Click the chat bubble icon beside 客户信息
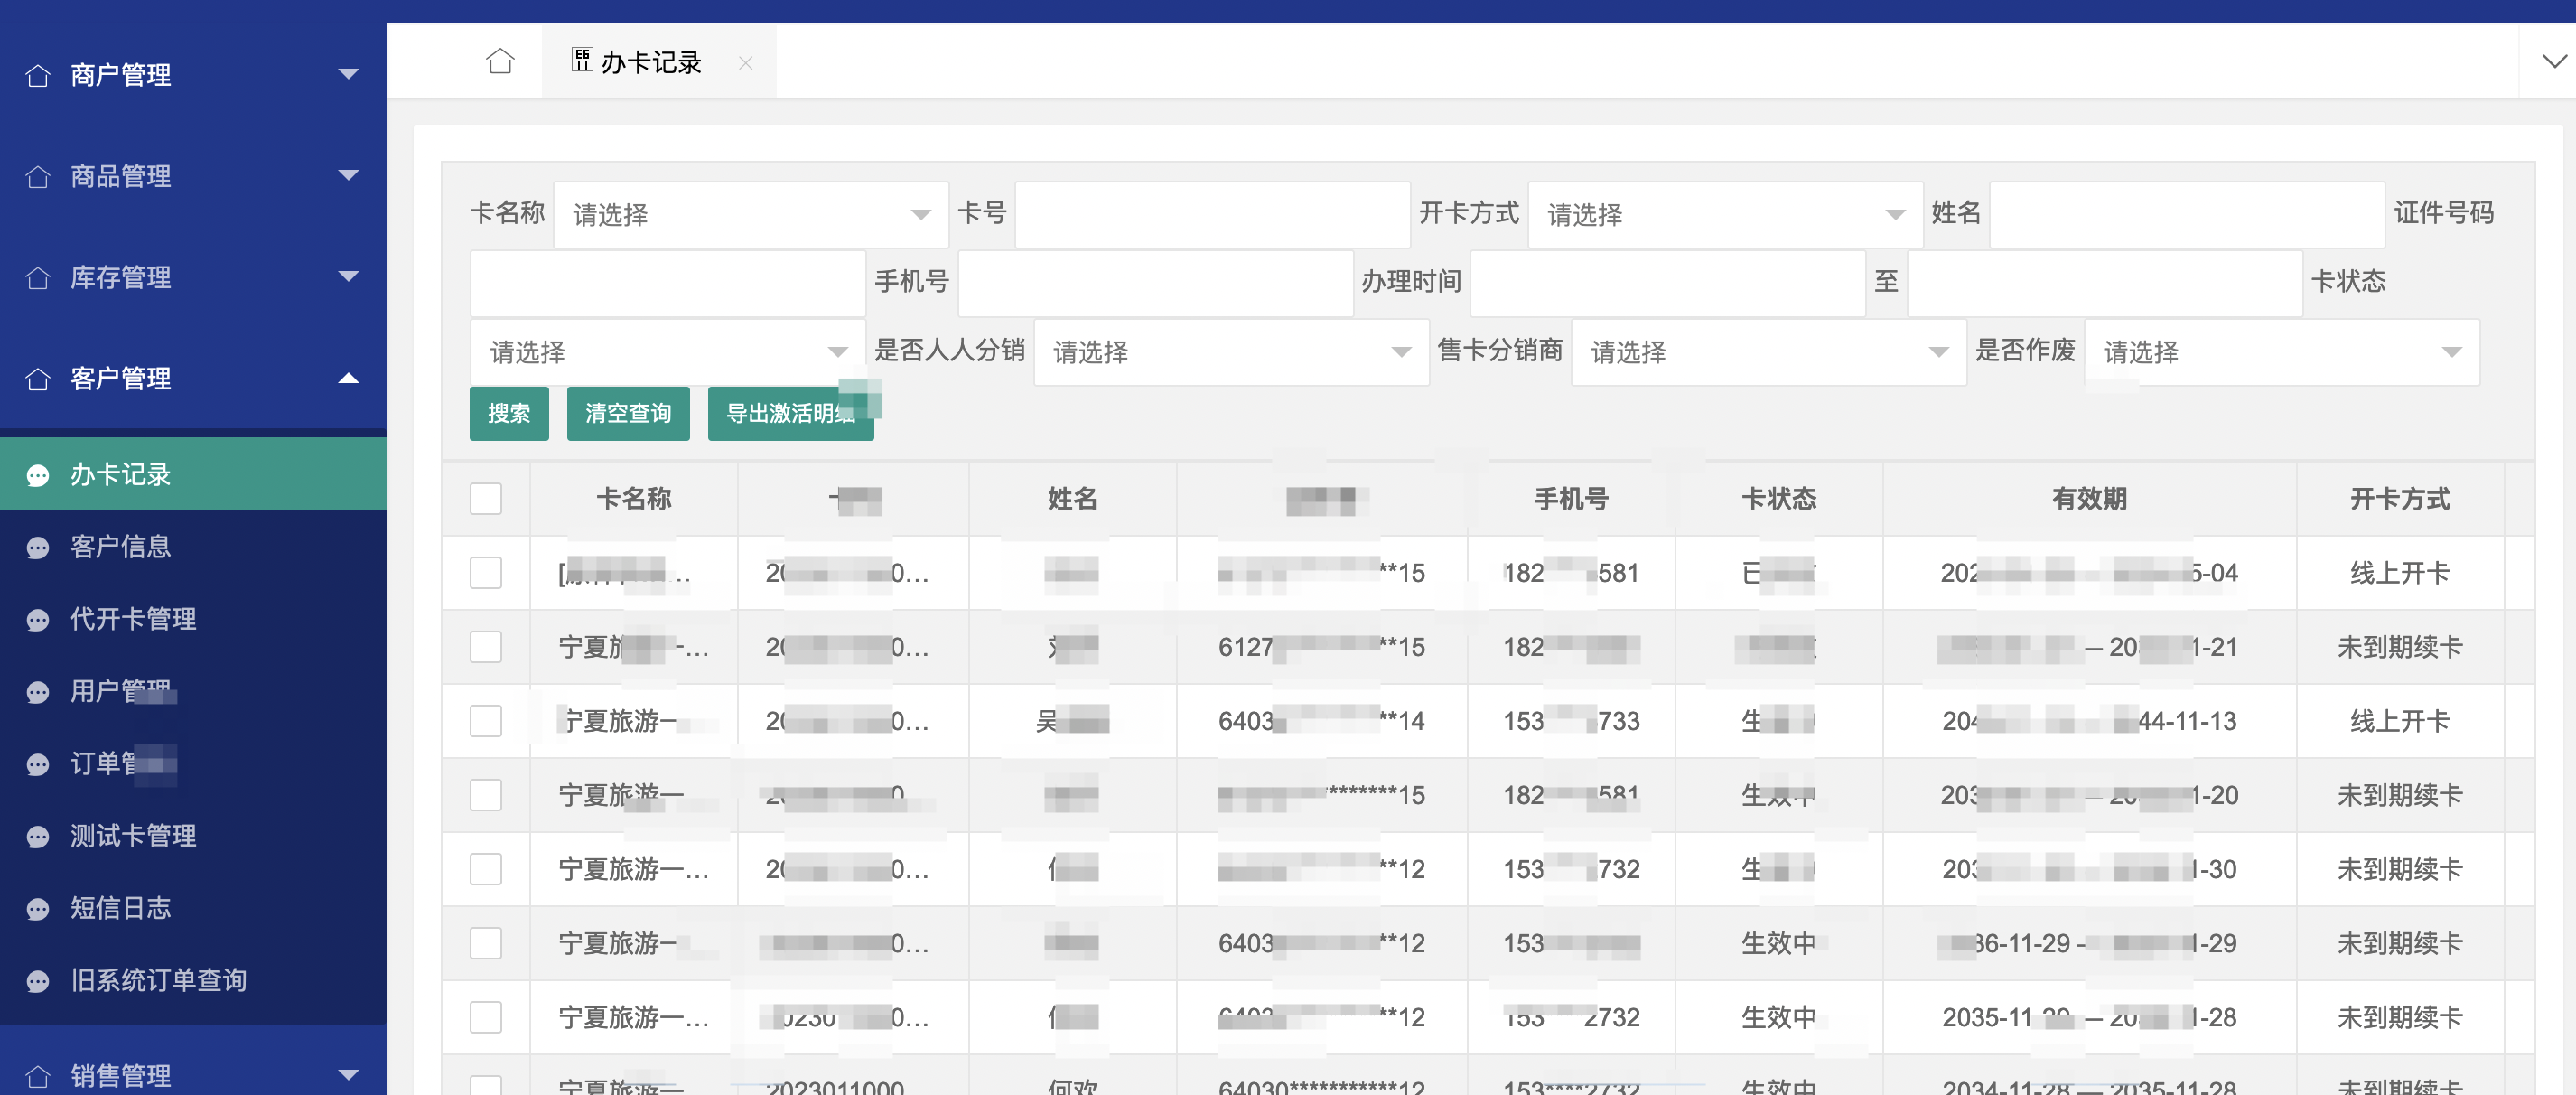 tap(38, 547)
